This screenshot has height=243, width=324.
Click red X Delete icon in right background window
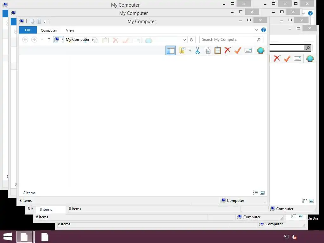[x=277, y=59]
